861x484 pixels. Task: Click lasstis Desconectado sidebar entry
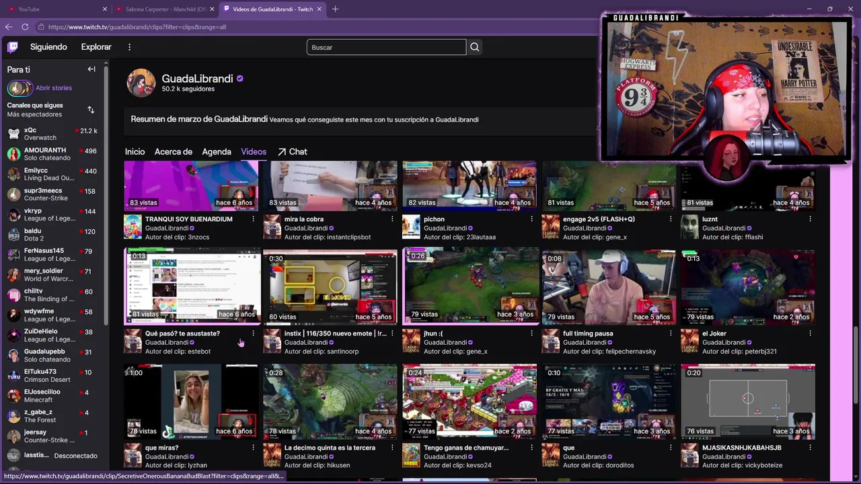[x=52, y=456]
